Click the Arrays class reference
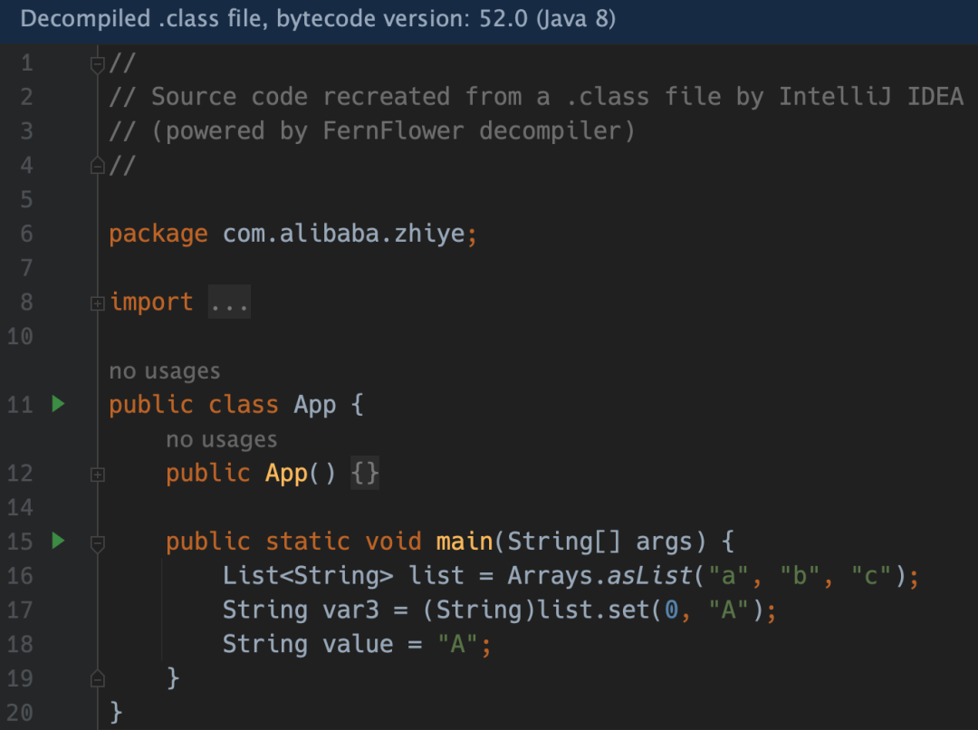 550,576
